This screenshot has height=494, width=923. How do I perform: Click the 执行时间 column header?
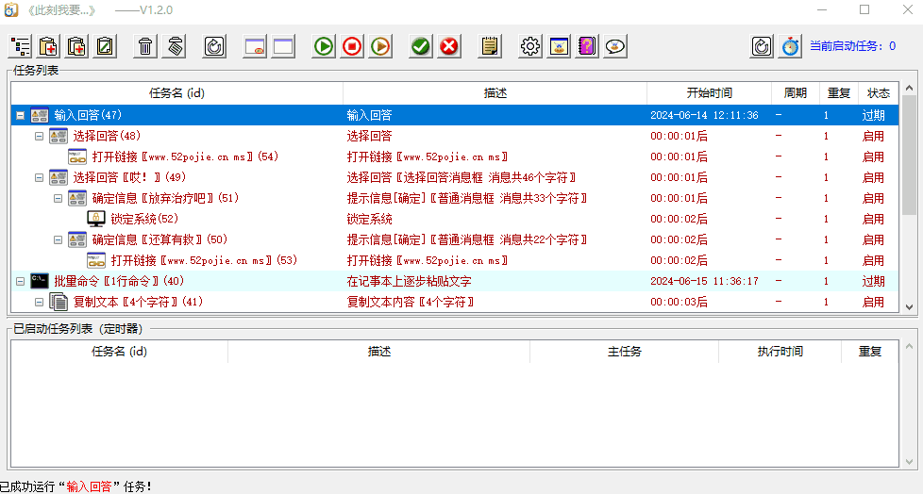tap(780, 352)
